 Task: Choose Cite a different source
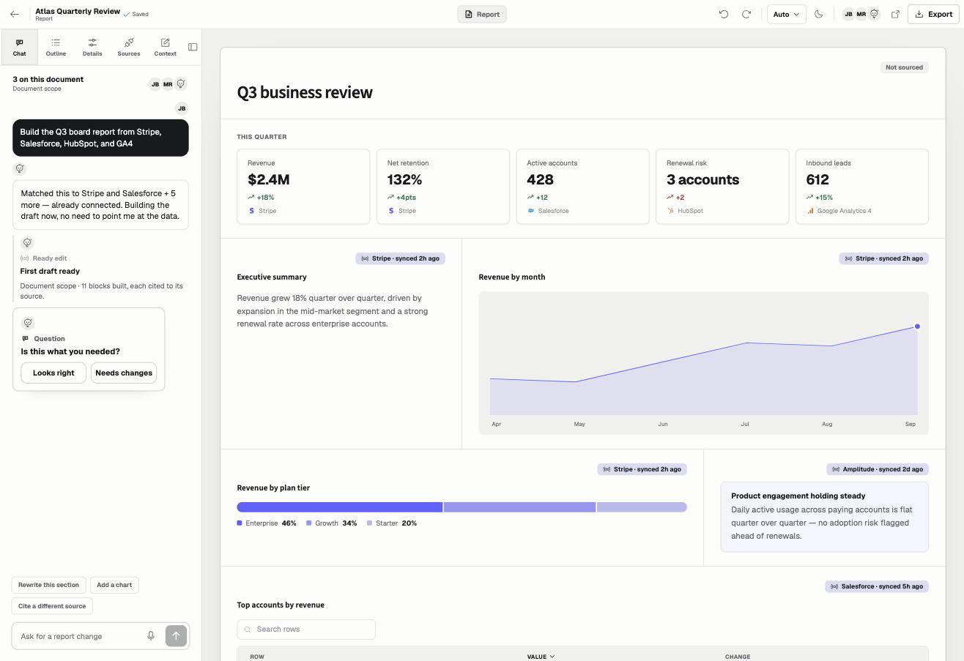52,606
